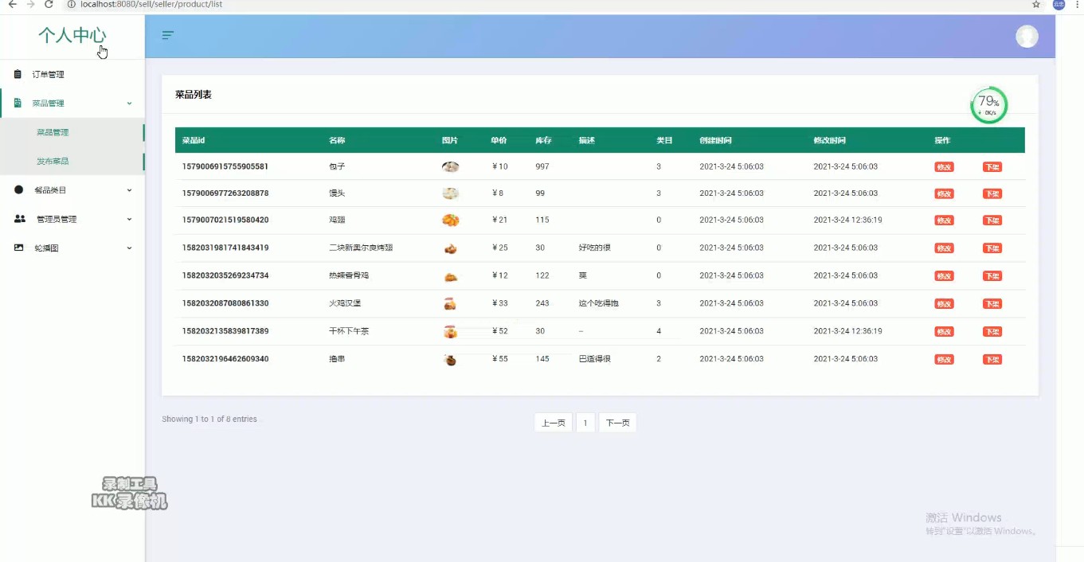Click the 菜品管理 document icon in the sidebar
The image size is (1084, 562).
click(18, 103)
